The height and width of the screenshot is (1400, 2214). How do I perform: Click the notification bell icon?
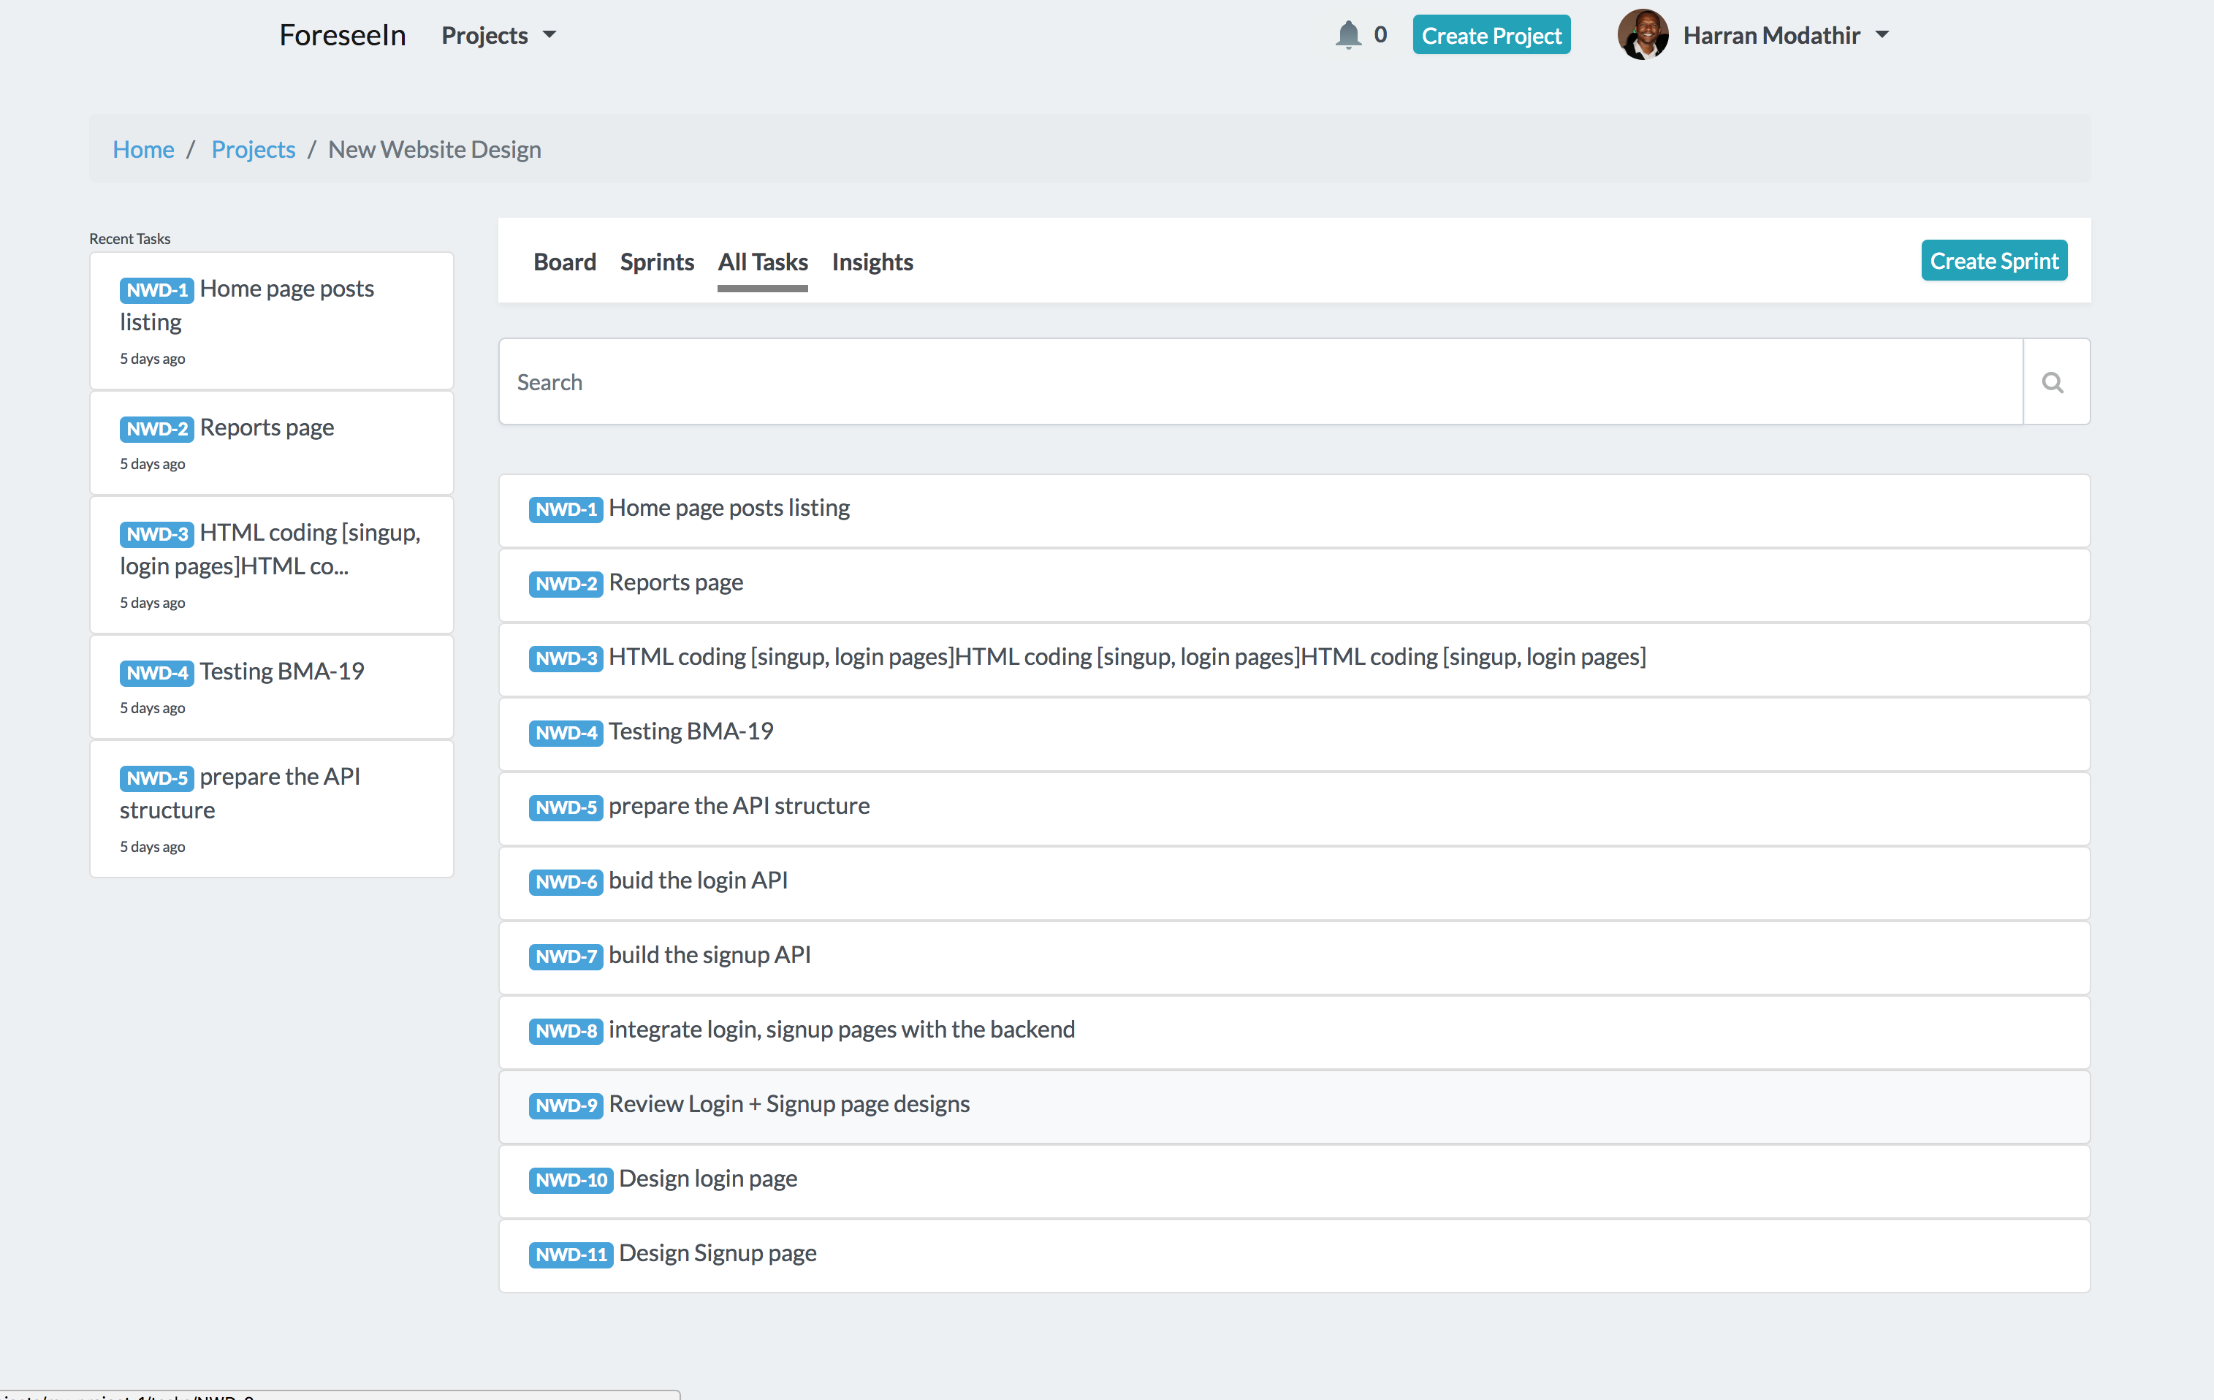pos(1348,35)
